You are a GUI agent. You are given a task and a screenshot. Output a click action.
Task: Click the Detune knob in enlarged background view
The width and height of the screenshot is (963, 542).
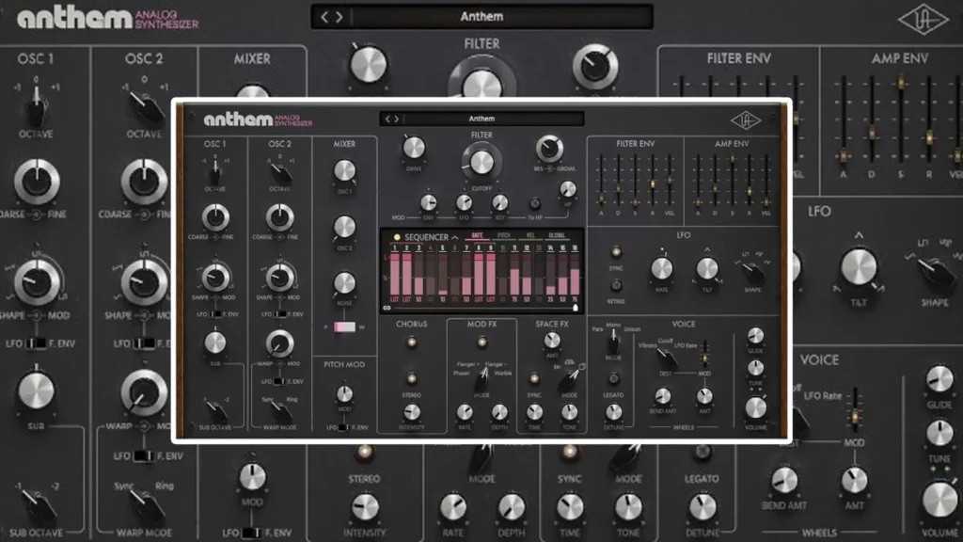(x=702, y=507)
